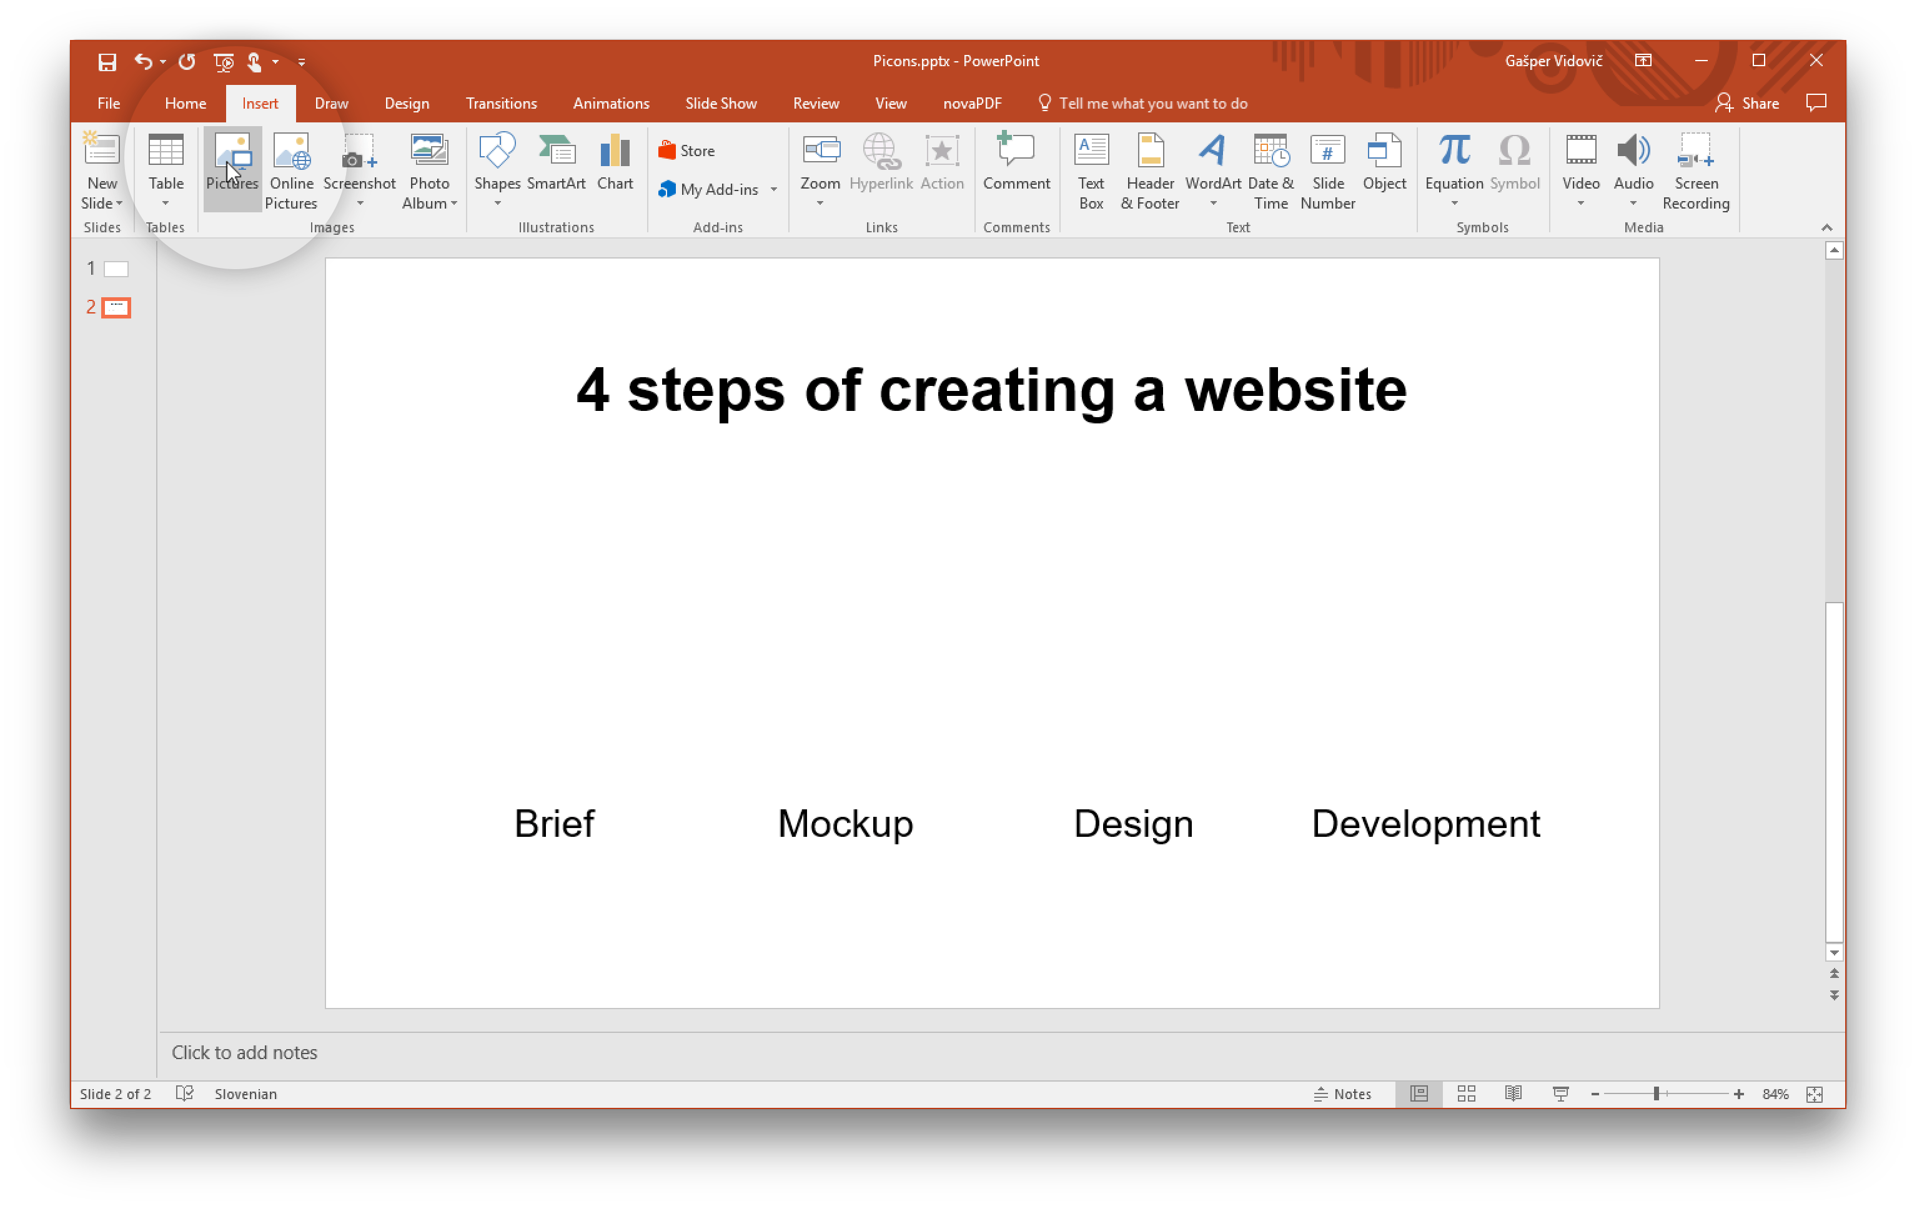Screen dimensions: 1932x1209
Task: Start a Screen Recording
Action: tap(1696, 170)
